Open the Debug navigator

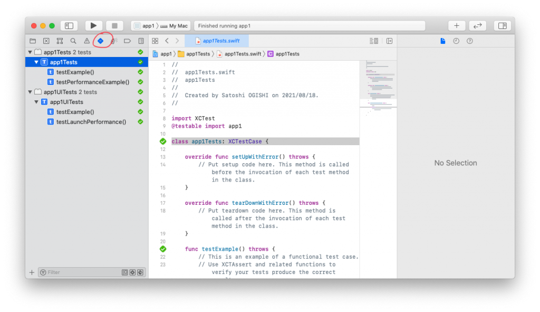114,41
